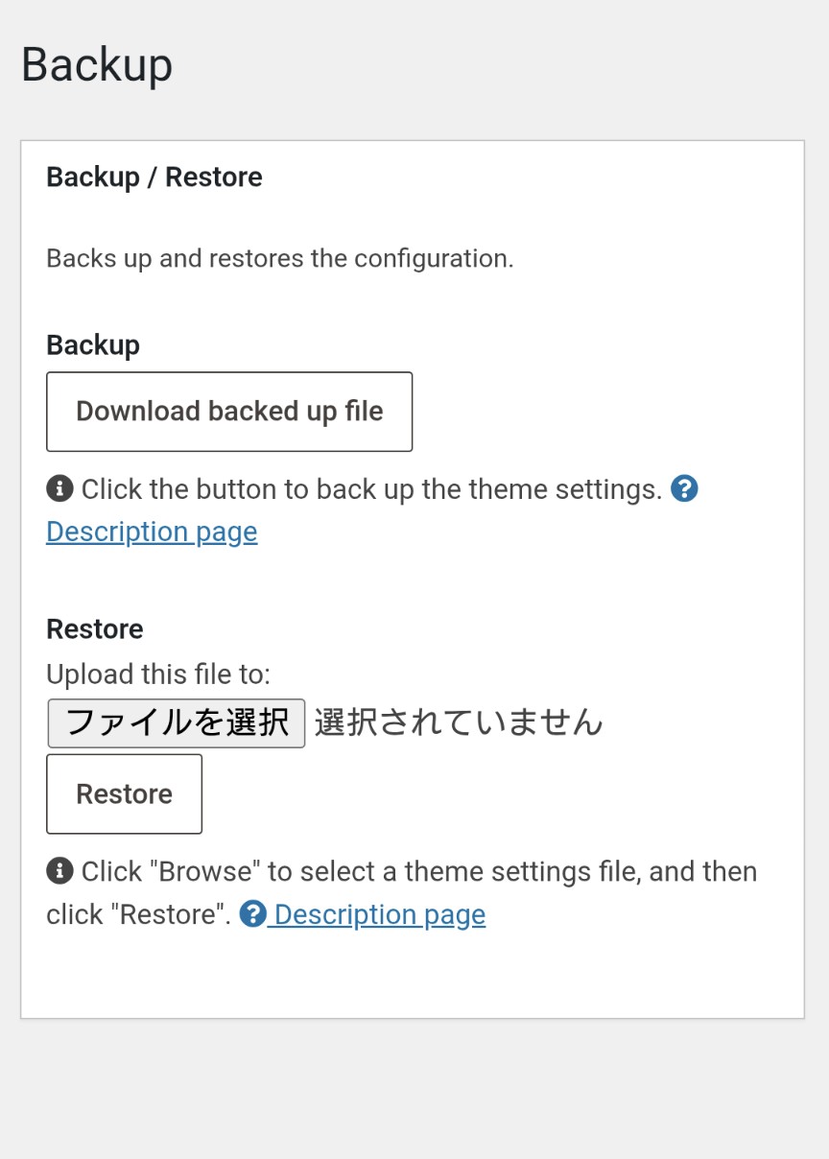Click the Restore subsection heading
829x1159 pixels.
[x=95, y=629]
